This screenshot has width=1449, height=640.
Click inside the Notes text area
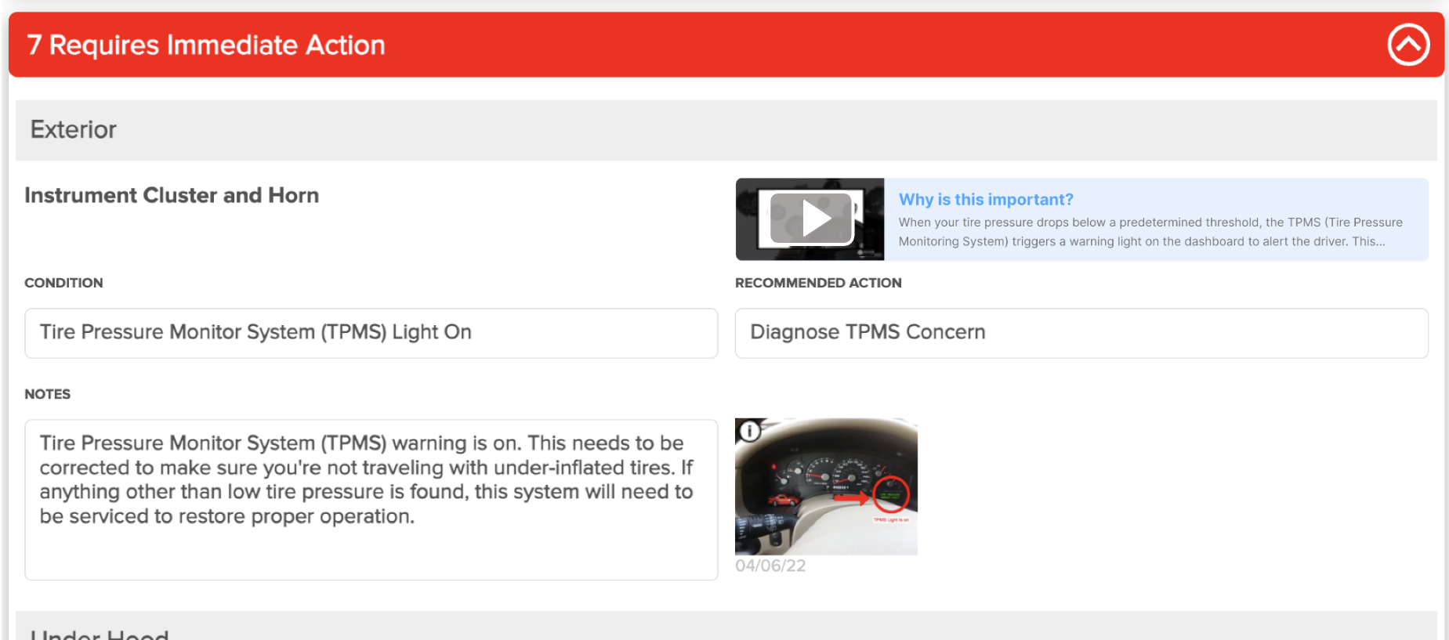371,500
